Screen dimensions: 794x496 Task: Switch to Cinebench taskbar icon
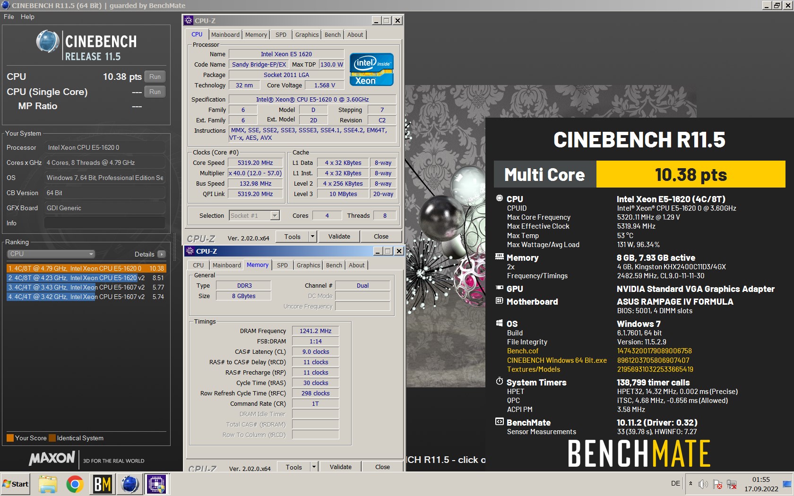130,484
